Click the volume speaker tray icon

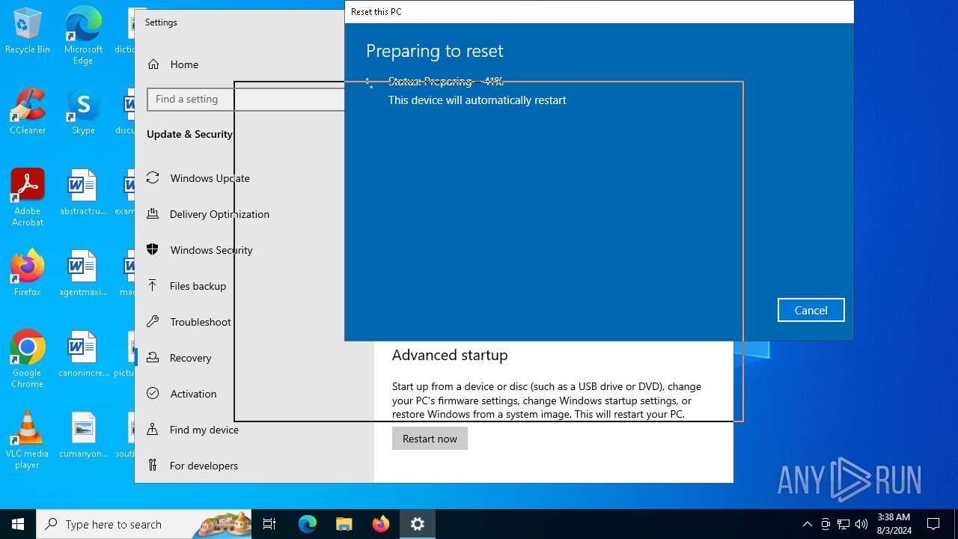point(861,524)
